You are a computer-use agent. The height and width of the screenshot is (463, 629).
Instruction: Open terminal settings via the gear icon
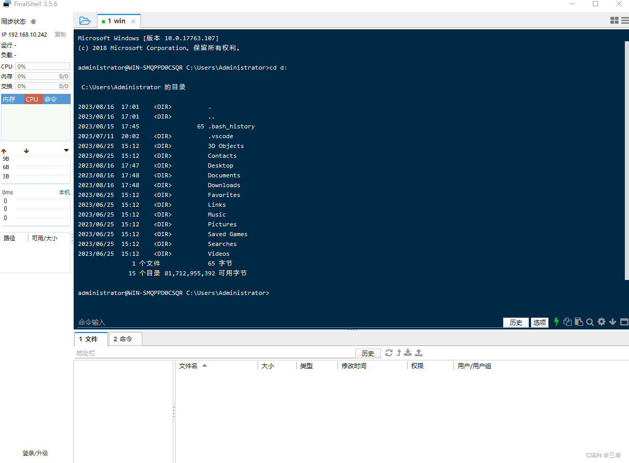tap(601, 322)
